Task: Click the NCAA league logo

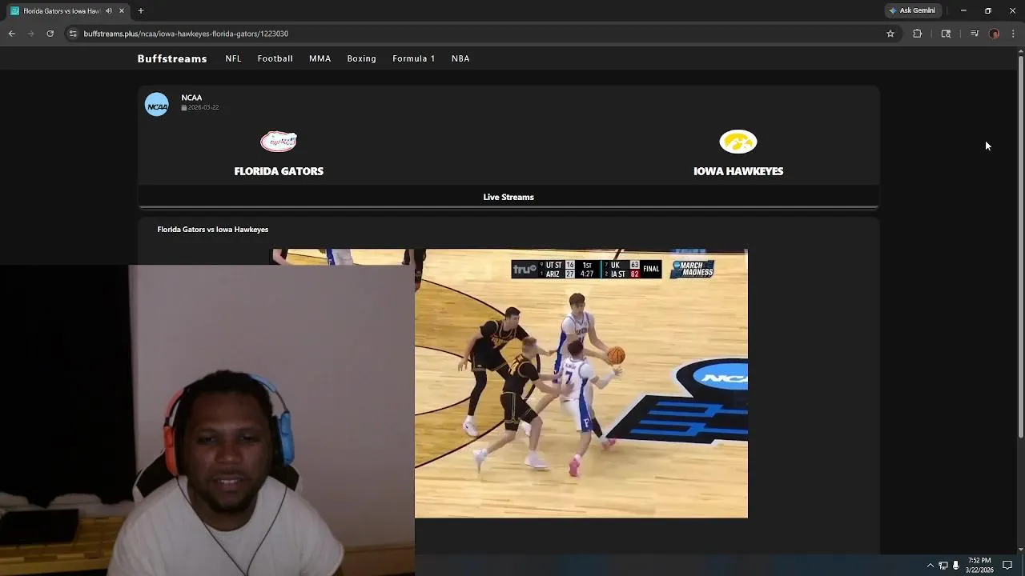Action: pyautogui.click(x=157, y=105)
